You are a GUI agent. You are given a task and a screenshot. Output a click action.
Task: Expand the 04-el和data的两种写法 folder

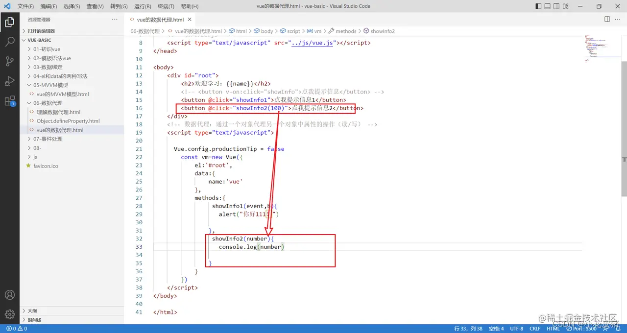(x=72, y=76)
